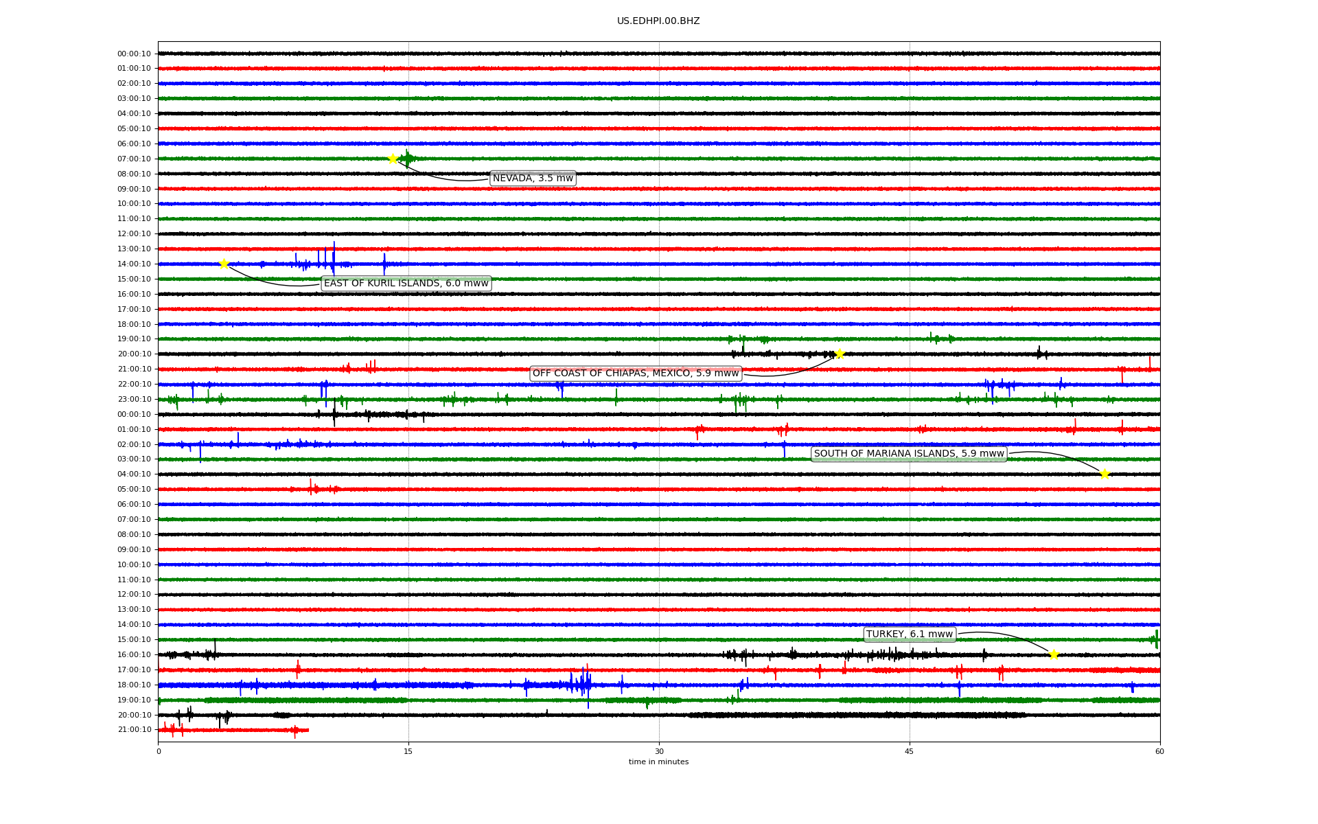Click the x-axis tick label 45
The width and height of the screenshot is (1318, 824).
point(910,751)
